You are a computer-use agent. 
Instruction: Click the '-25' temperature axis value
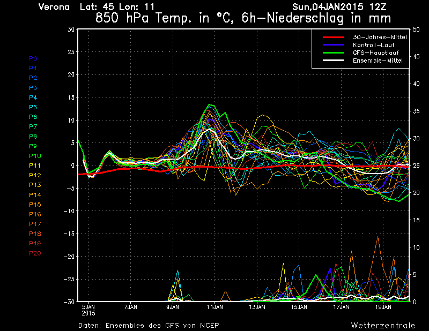pyautogui.click(x=69, y=280)
